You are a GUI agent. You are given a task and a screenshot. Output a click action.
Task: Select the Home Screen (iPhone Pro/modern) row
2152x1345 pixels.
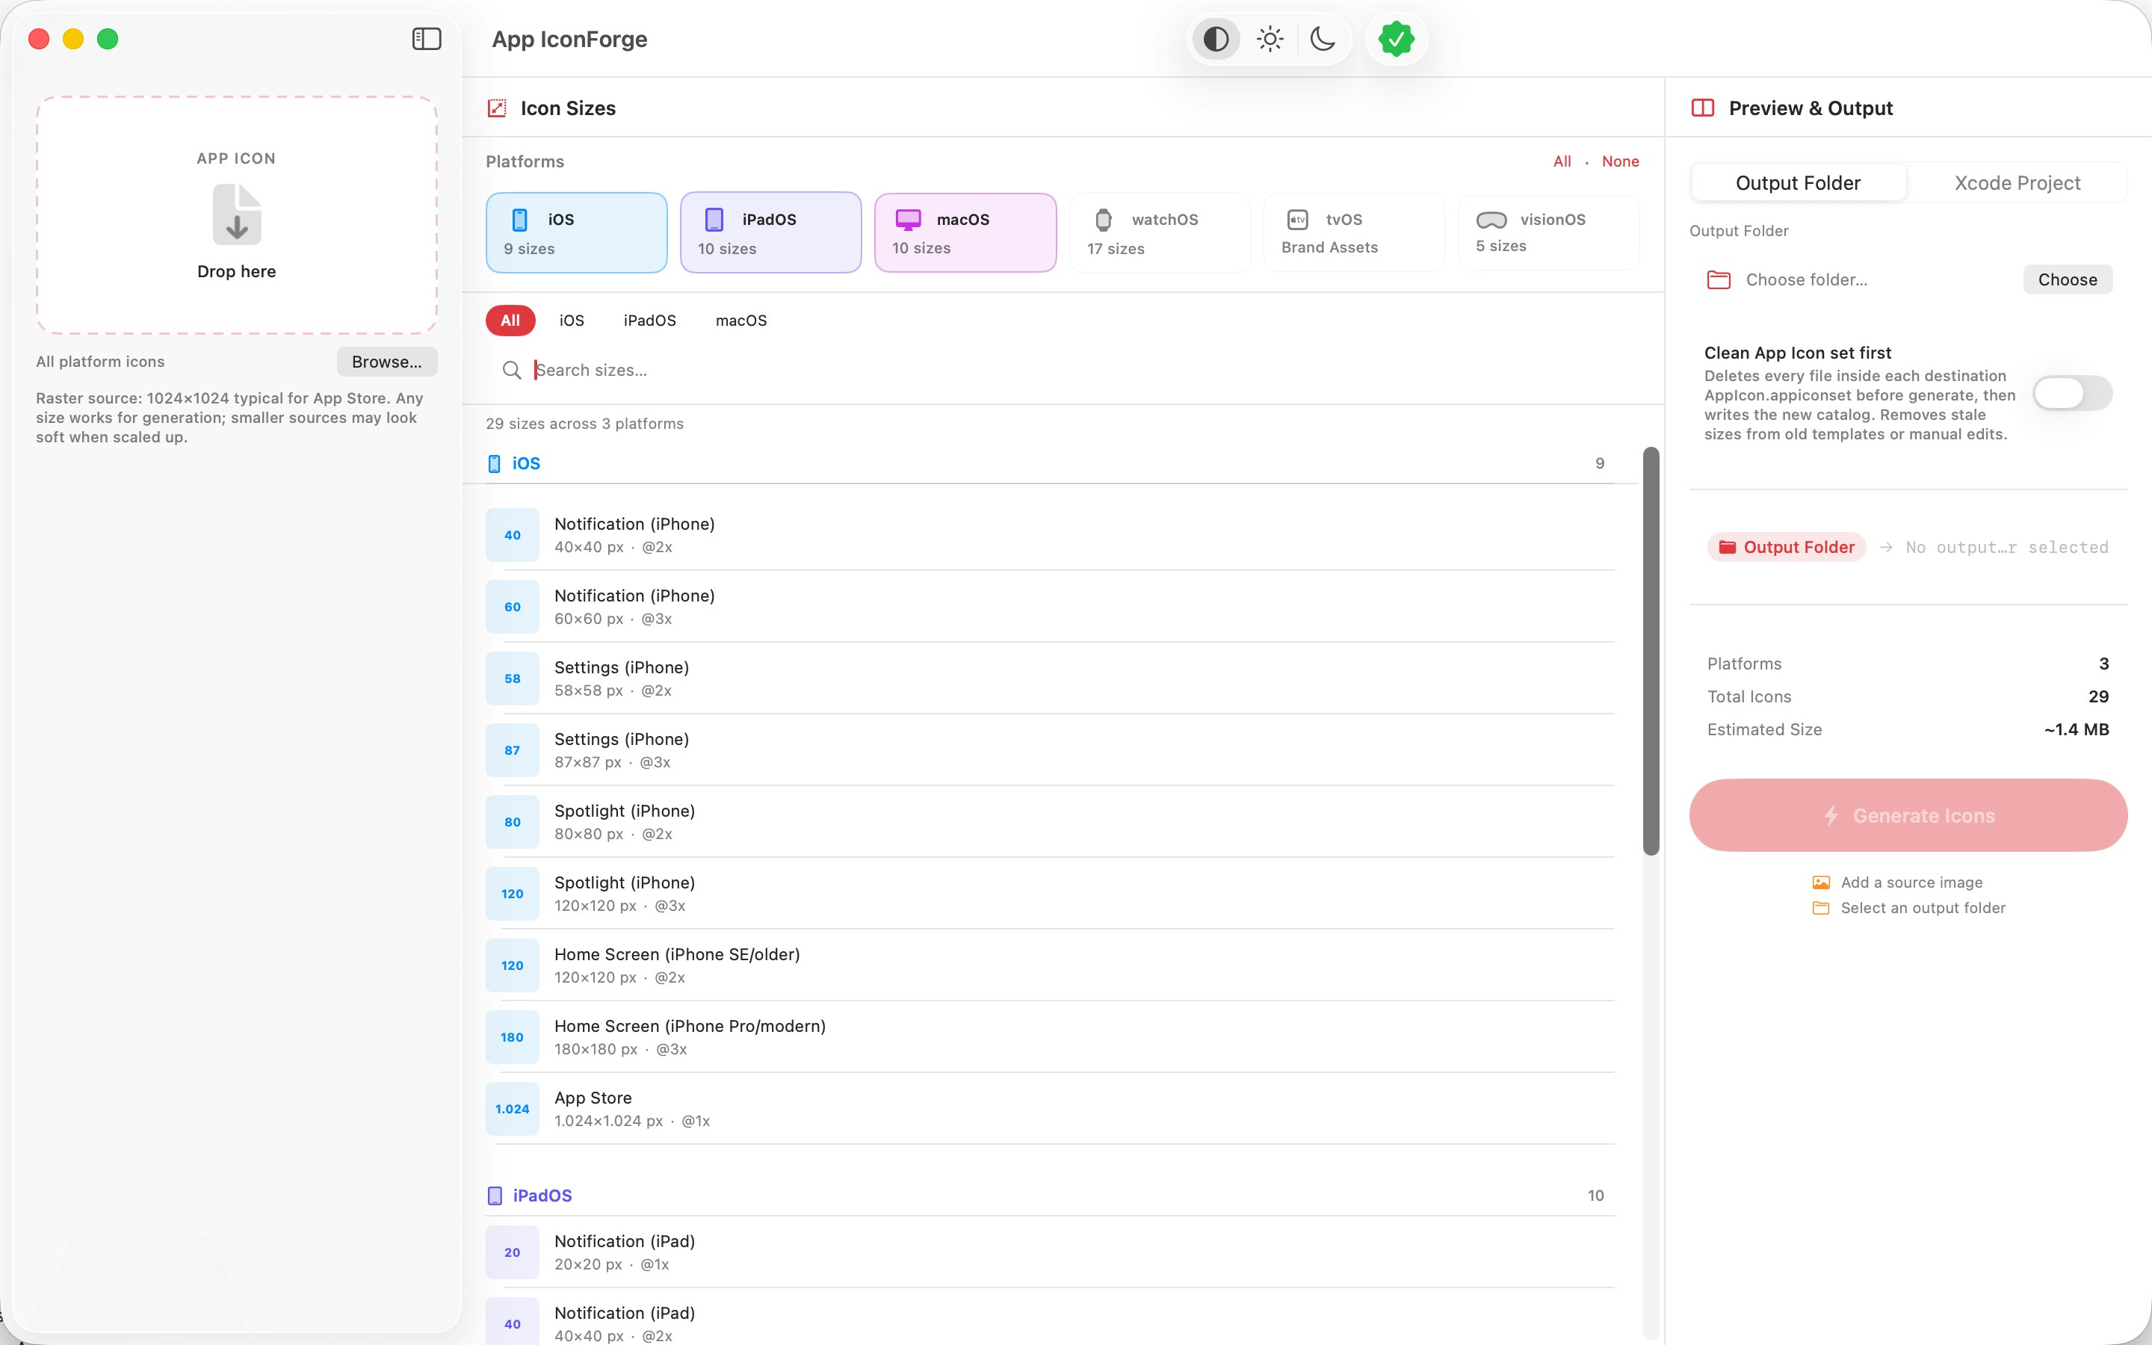pyautogui.click(x=1049, y=1037)
